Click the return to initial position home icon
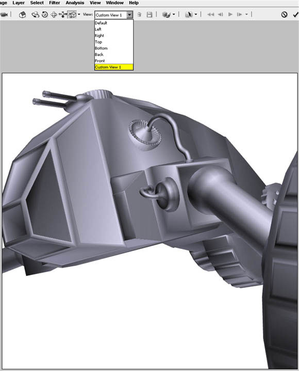 pyautogui.click(x=22, y=14)
